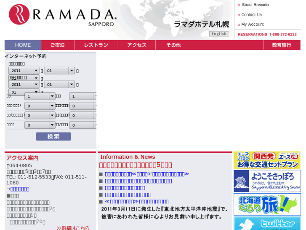The width and height of the screenshot is (306, 230).
Task: Click the red arrow bullet beside My Account
Action: (239, 24)
